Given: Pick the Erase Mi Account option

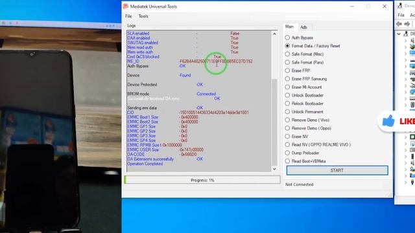Looking at the screenshot, I should pyautogui.click(x=303, y=87).
